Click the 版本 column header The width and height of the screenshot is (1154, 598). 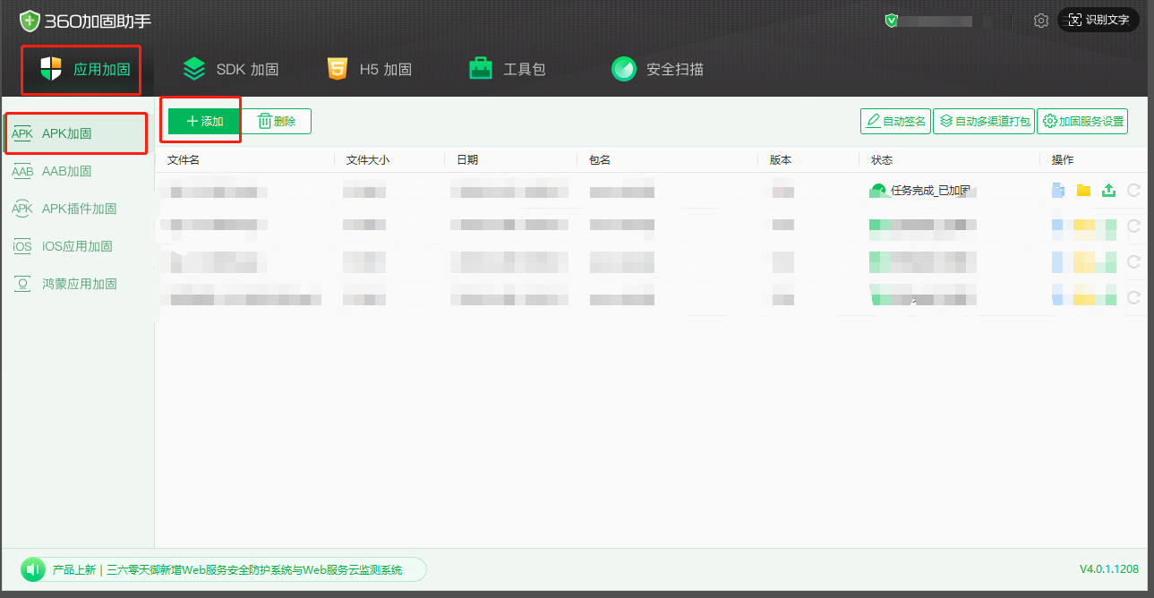tap(781, 159)
